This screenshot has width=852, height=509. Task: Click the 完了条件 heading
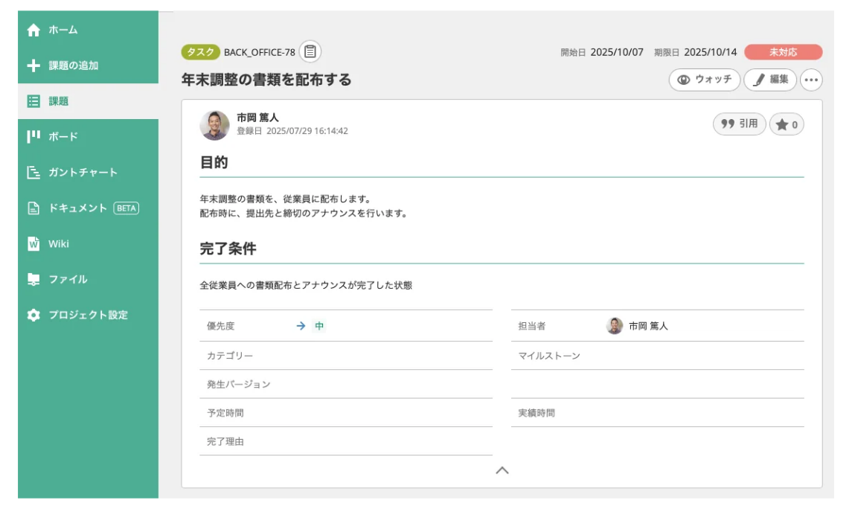click(x=228, y=249)
